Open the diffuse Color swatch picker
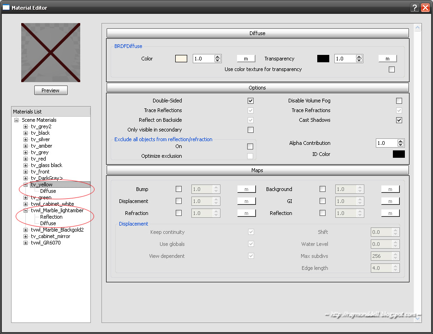Image resolution: width=433 pixels, height=334 pixels. 181,59
